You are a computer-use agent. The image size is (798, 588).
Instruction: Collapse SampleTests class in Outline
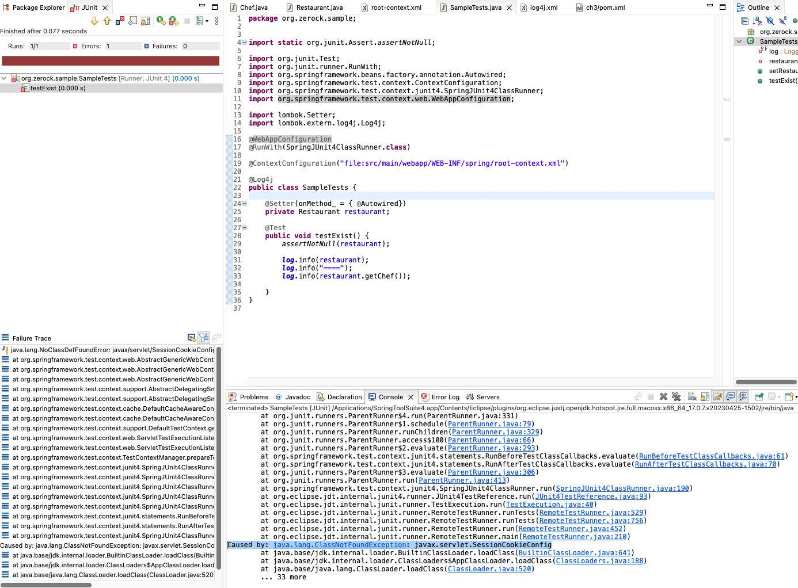[739, 41]
